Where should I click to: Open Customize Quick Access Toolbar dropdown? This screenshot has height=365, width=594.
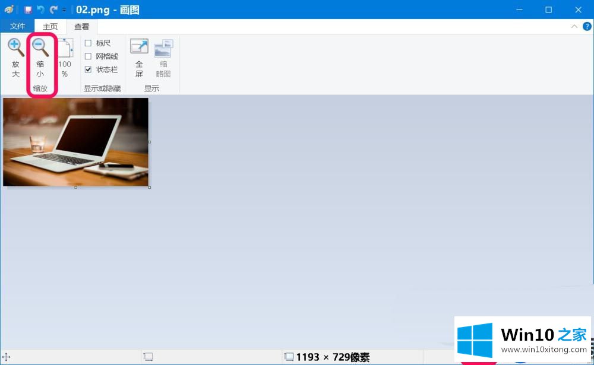pos(64,10)
